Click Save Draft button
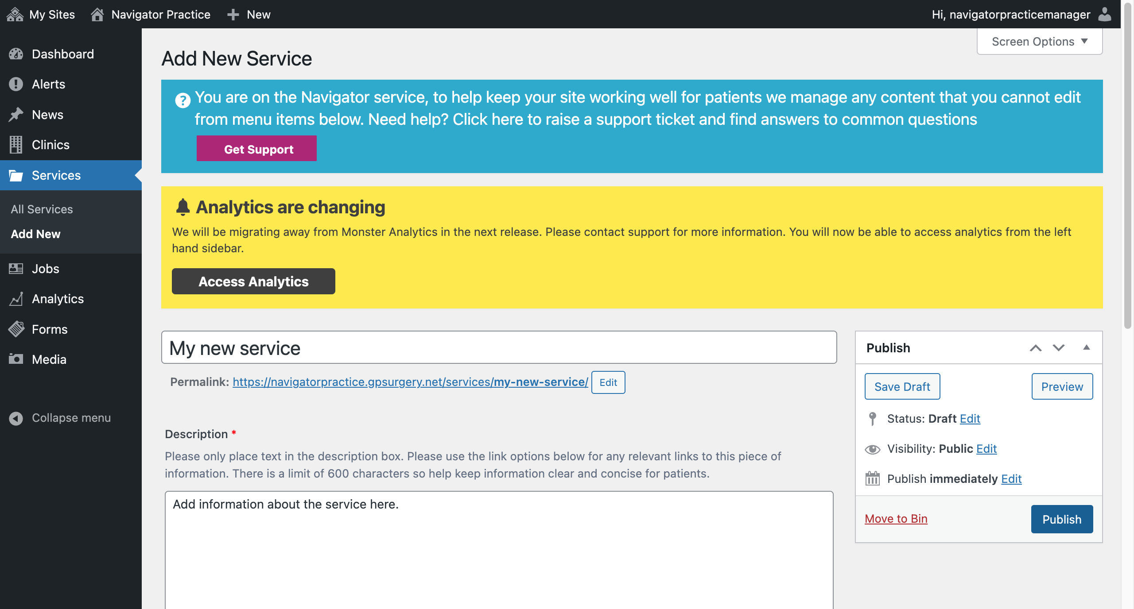 point(902,386)
